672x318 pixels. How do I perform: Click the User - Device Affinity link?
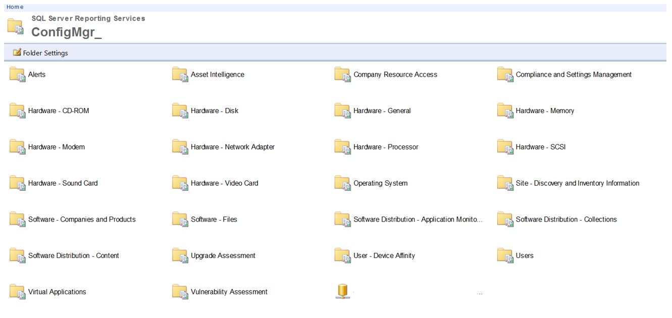384,256
